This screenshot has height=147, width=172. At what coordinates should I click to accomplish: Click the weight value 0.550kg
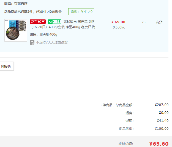119,27
